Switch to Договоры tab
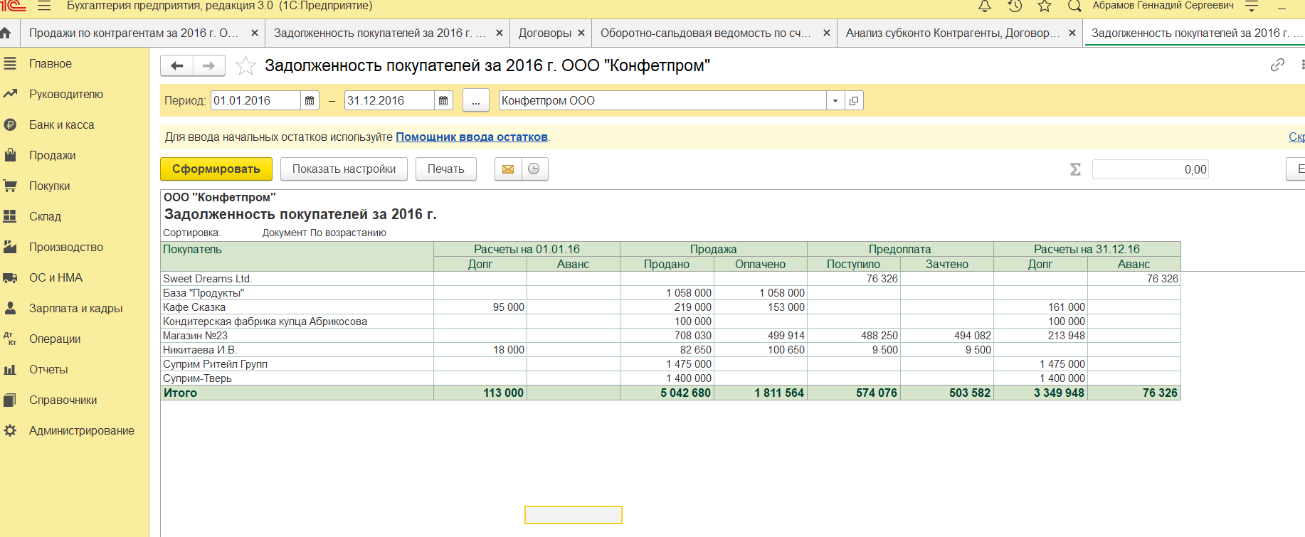Image resolution: width=1305 pixels, height=537 pixels. (544, 33)
